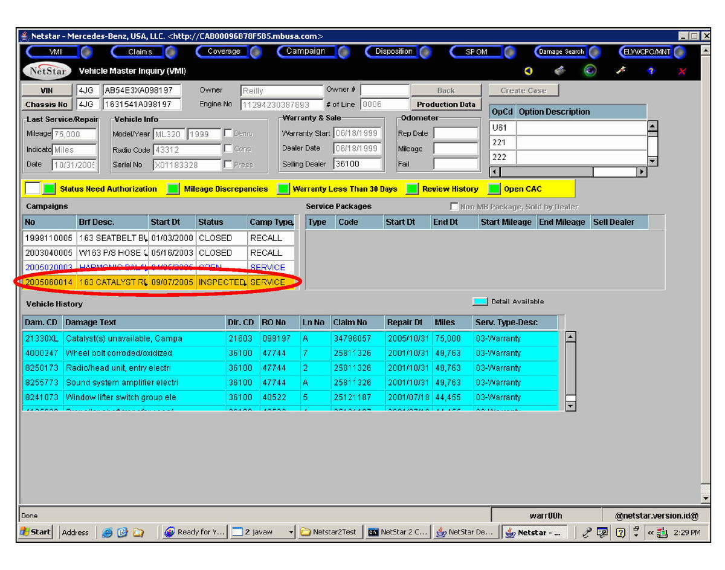Toggle the Cons checkbox

pyautogui.click(x=228, y=148)
